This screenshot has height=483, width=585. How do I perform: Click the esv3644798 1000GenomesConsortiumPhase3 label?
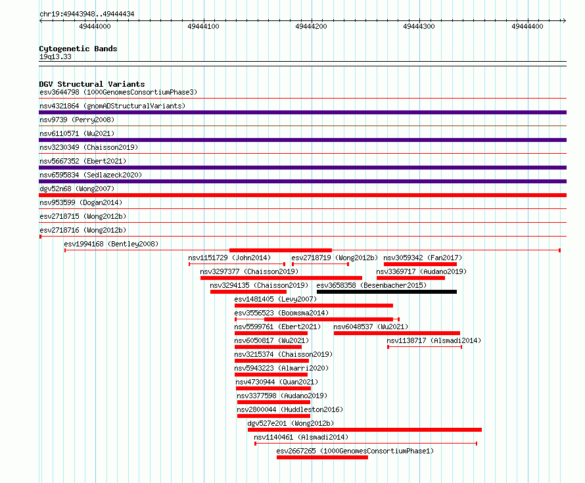coord(118,92)
